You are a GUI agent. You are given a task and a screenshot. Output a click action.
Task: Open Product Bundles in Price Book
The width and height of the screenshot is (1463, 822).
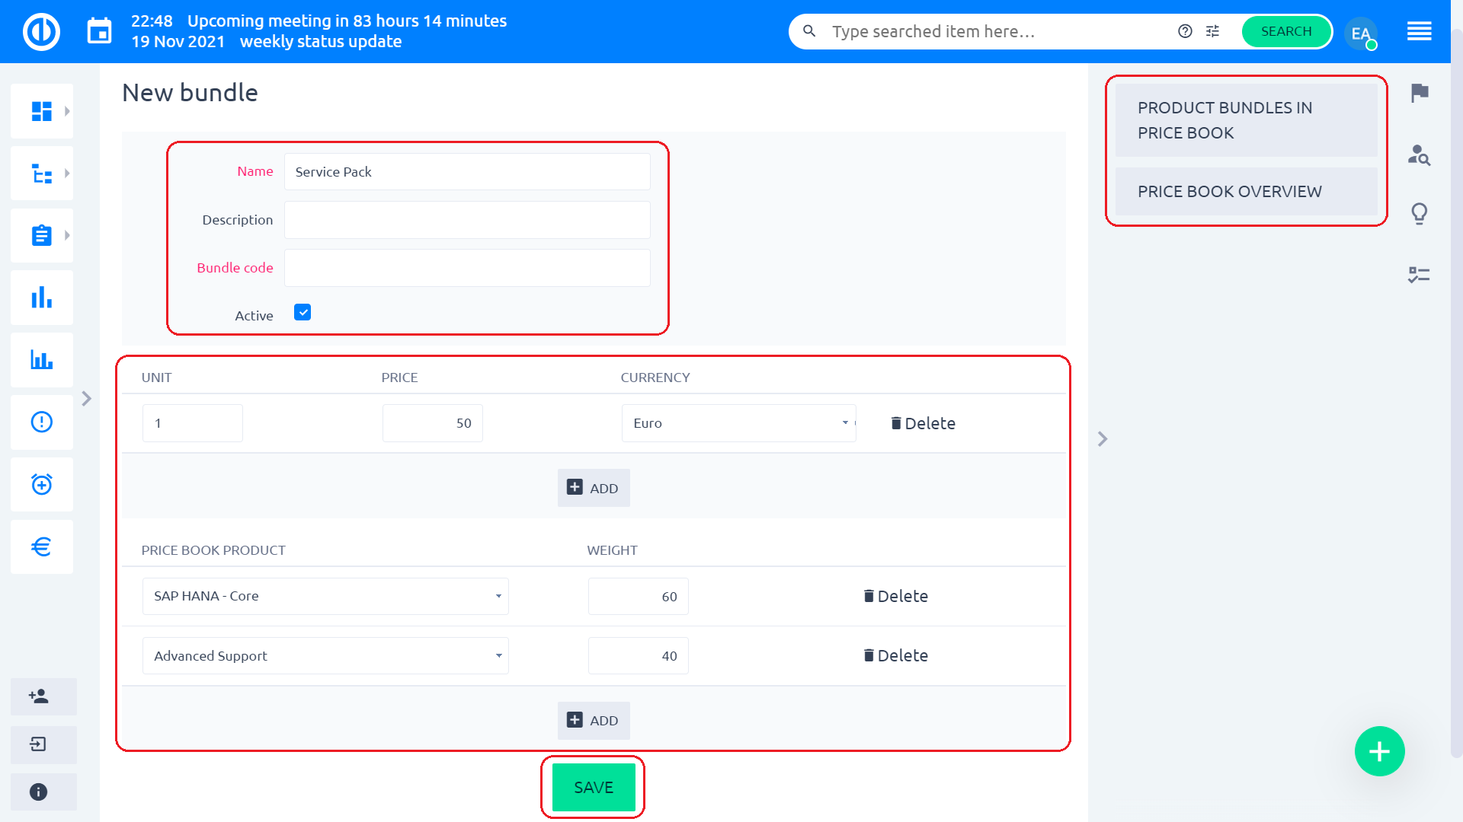point(1246,120)
